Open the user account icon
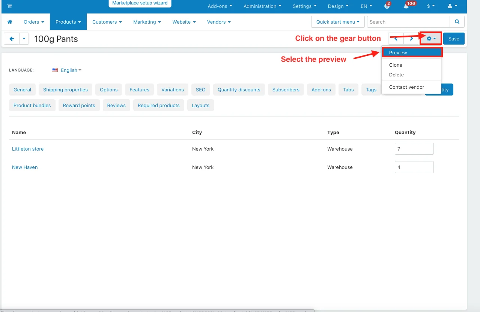Screen dimensions: 480x312 click(x=452, y=6)
